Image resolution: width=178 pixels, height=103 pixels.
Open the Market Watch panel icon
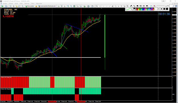pyautogui.click(x=11, y=6)
